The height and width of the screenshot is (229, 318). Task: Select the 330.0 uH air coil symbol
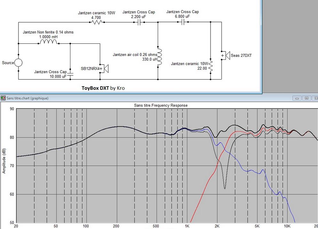pyautogui.click(x=160, y=57)
